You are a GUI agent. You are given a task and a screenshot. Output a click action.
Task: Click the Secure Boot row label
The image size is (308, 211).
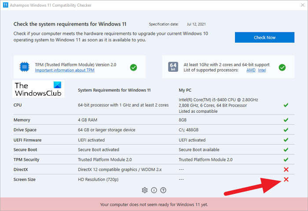click(x=25, y=150)
